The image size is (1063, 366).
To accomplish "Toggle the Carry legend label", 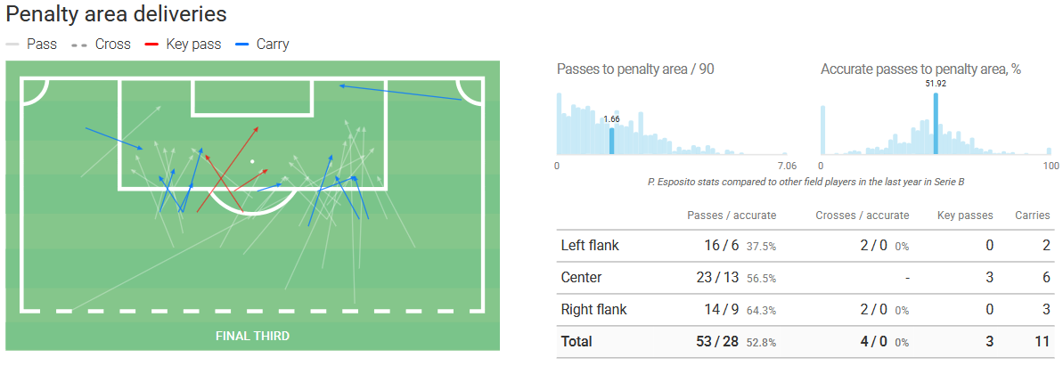I will tap(273, 44).
